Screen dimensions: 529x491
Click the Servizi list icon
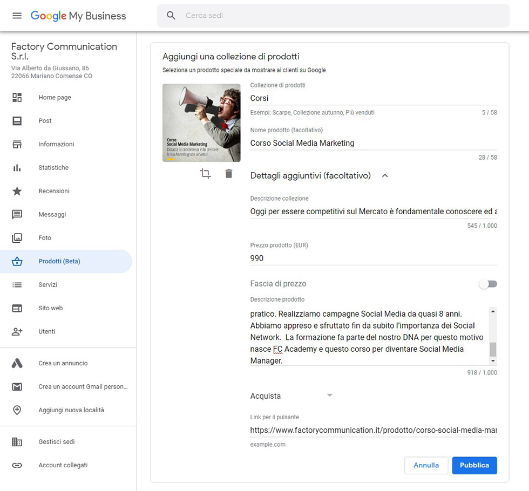17,285
